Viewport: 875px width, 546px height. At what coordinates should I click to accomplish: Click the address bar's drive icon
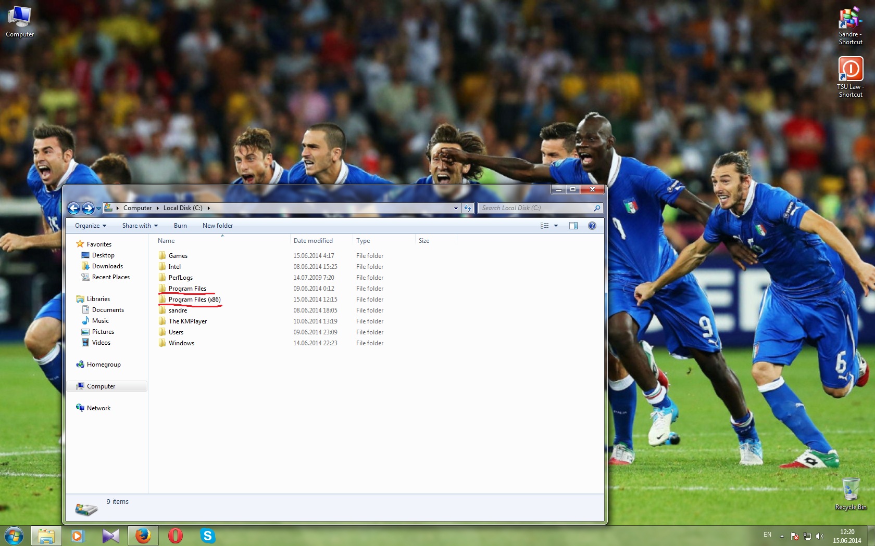(108, 207)
